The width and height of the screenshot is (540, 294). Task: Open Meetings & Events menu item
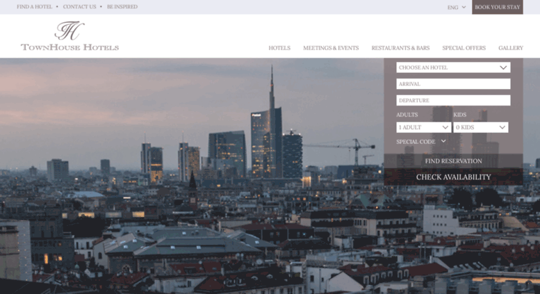point(331,48)
